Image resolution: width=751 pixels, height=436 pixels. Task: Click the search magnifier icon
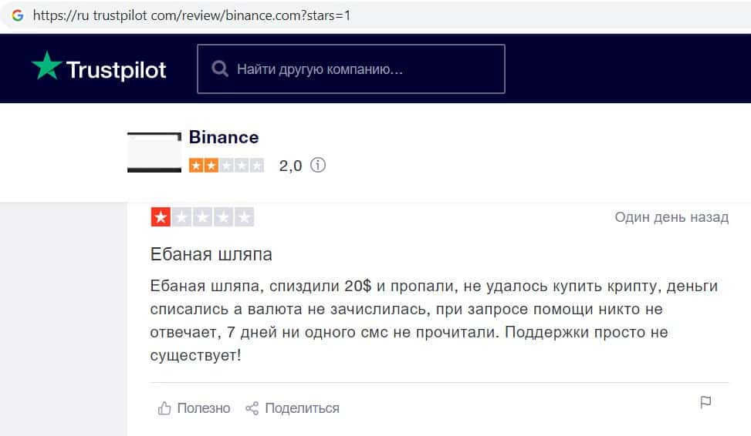tap(221, 69)
